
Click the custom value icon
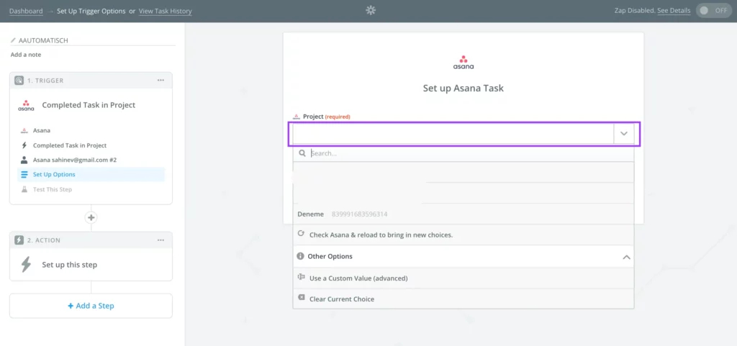point(302,278)
